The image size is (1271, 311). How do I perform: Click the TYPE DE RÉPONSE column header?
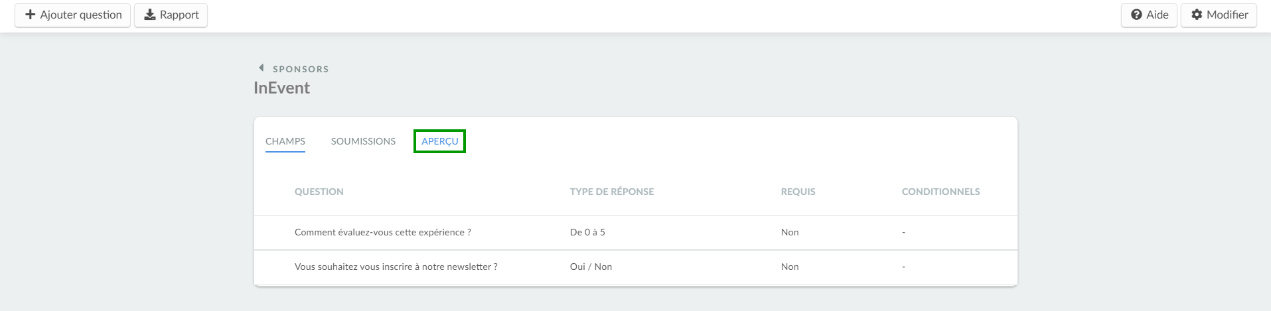(612, 192)
